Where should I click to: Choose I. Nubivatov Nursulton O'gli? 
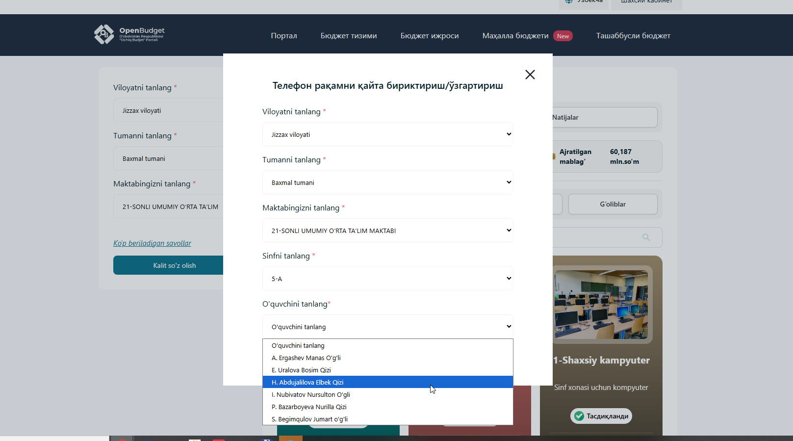click(388, 394)
